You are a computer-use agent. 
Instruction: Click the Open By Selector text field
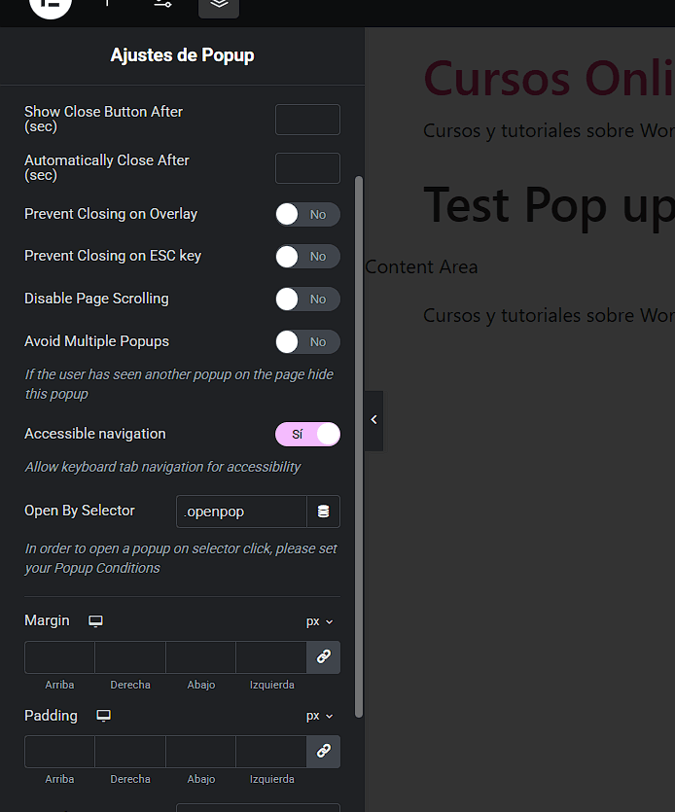click(241, 512)
